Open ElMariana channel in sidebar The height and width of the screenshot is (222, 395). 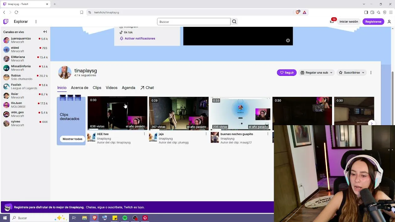coord(25,59)
